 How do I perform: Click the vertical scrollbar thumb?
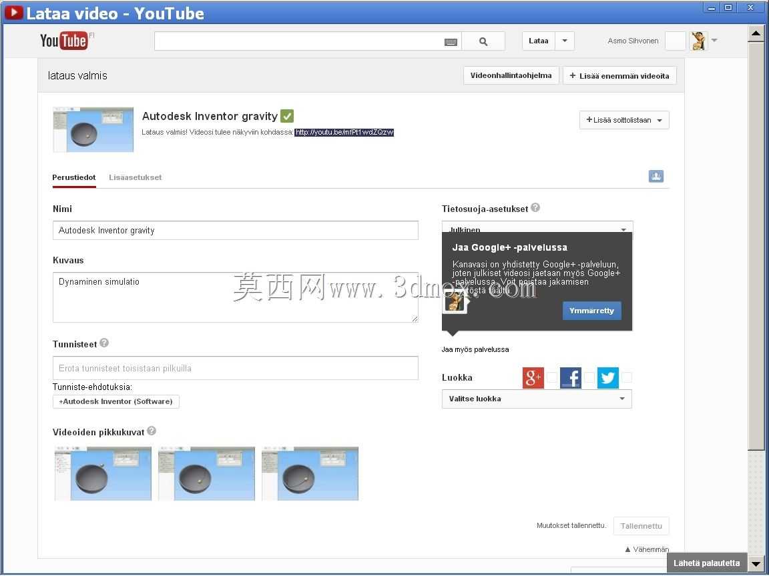pyautogui.click(x=756, y=246)
